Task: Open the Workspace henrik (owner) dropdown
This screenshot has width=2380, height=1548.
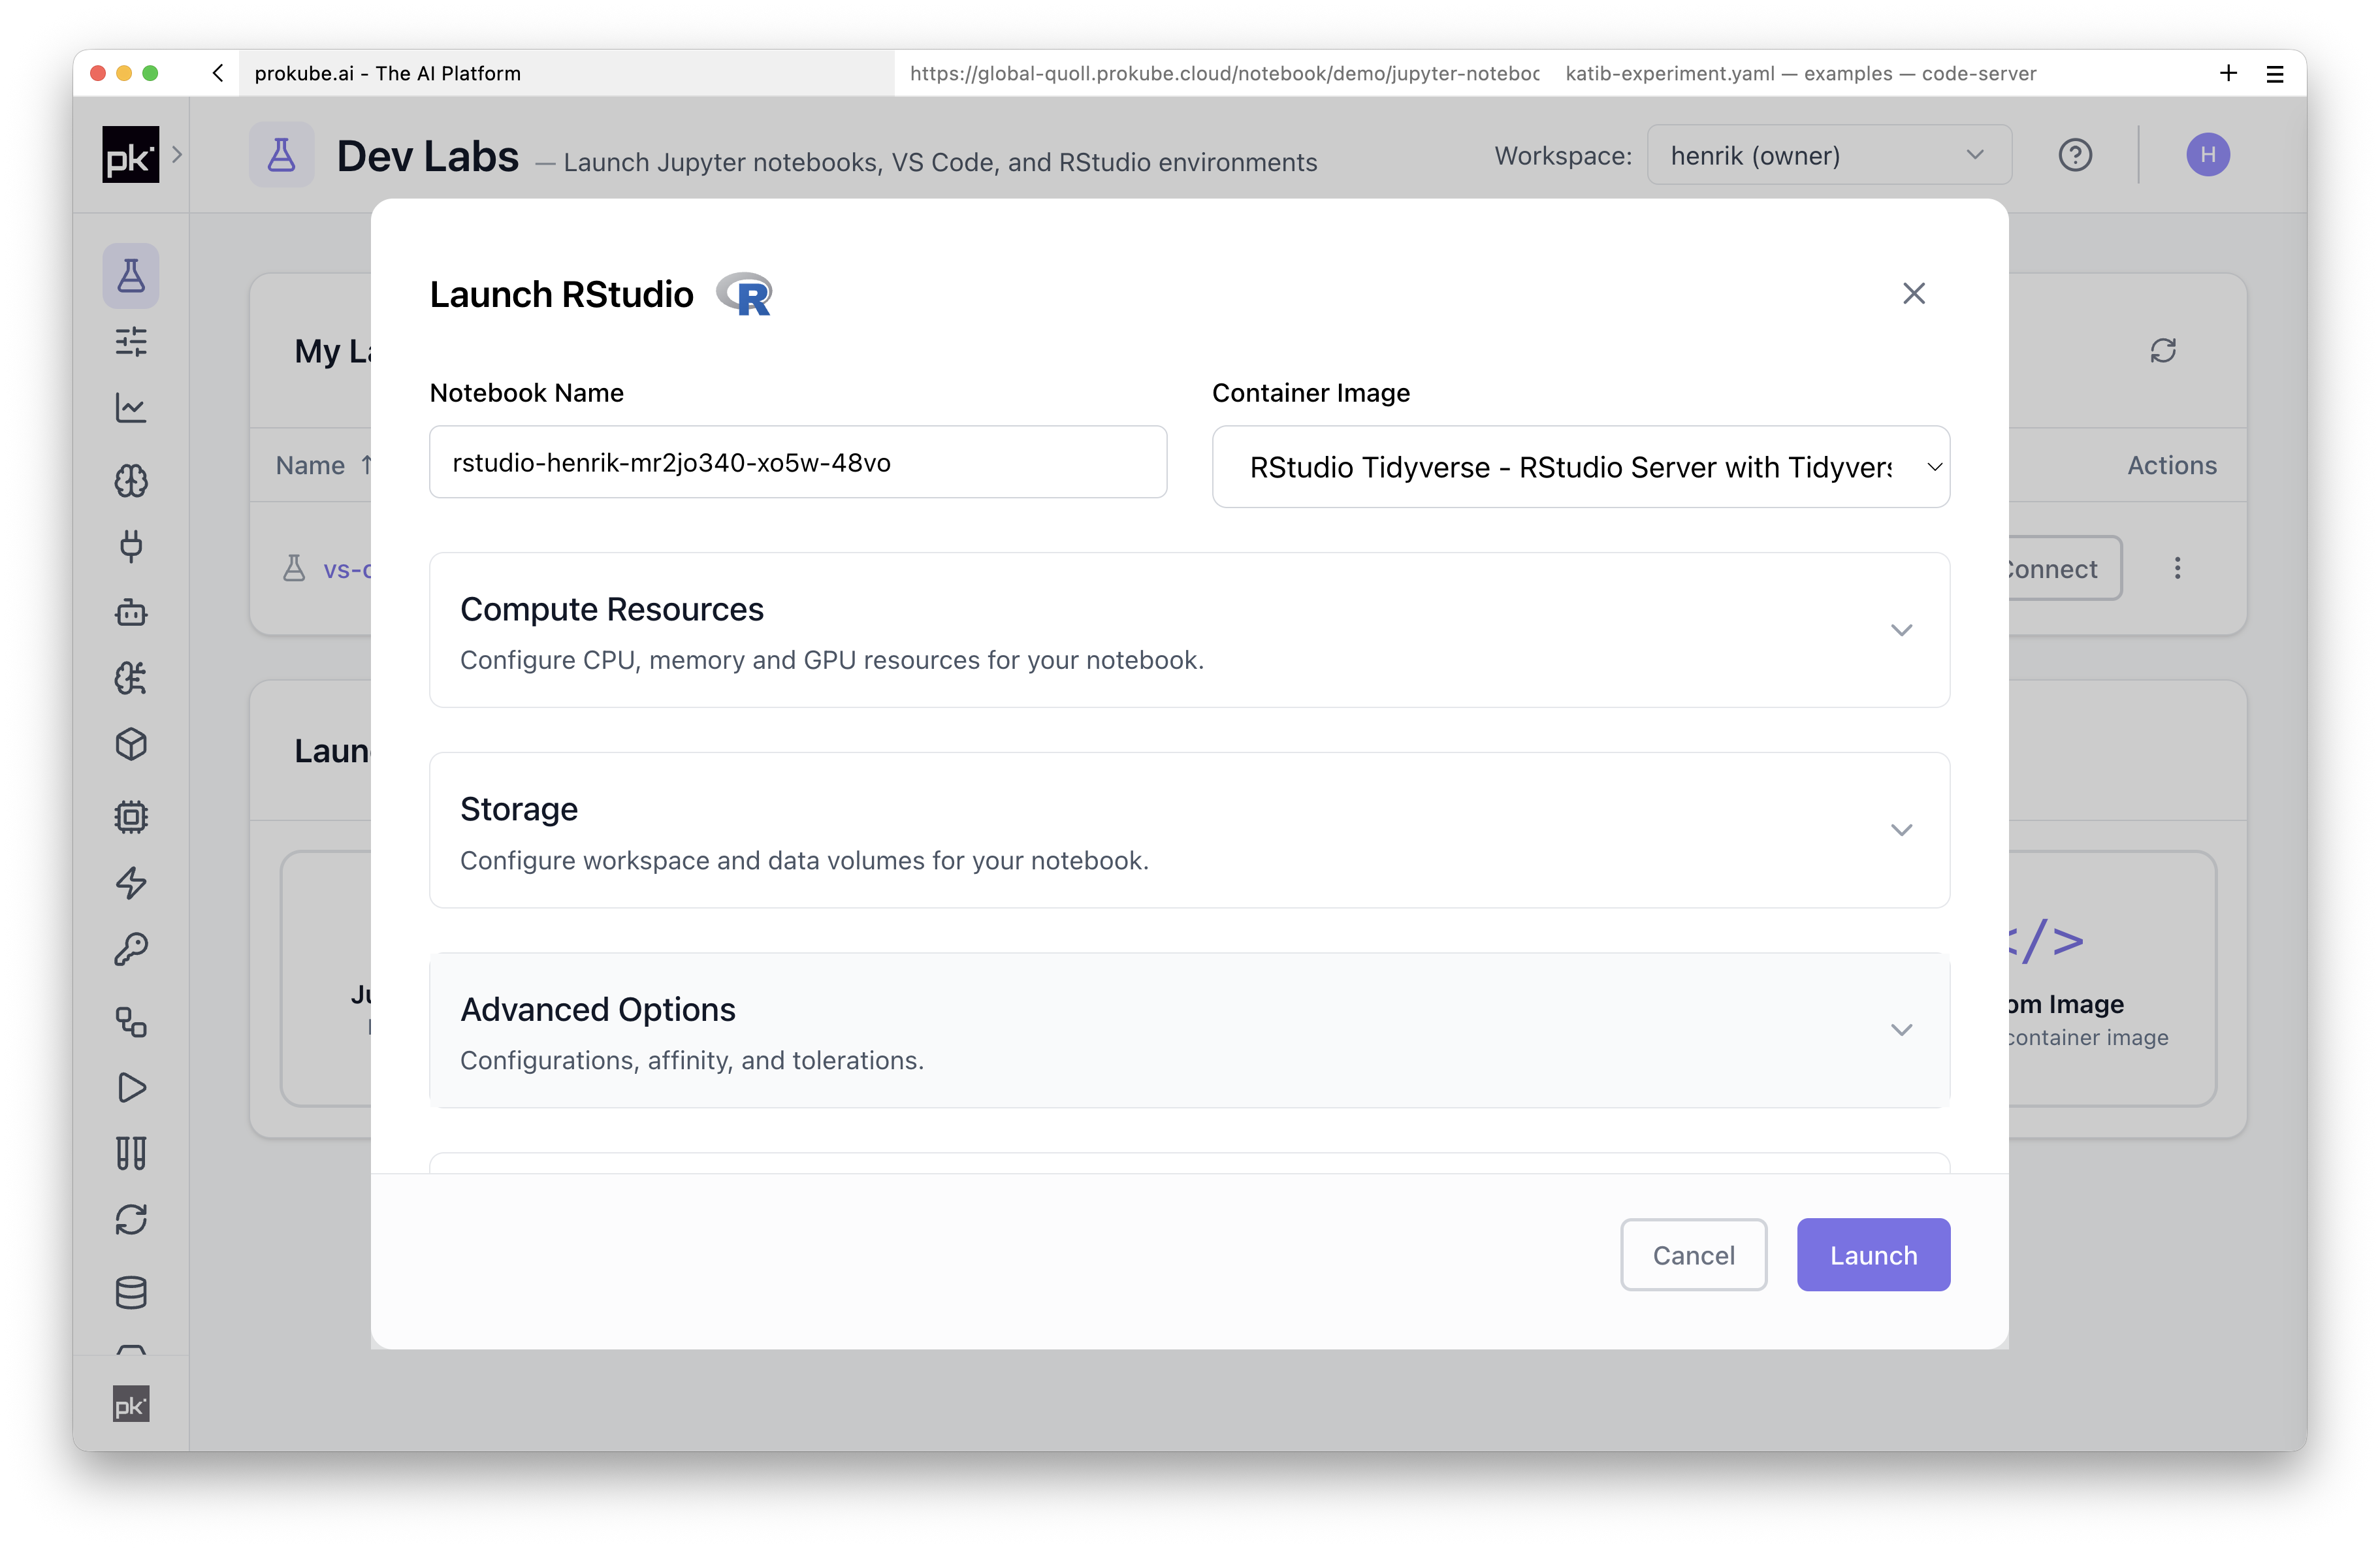Action: pyautogui.click(x=1829, y=155)
